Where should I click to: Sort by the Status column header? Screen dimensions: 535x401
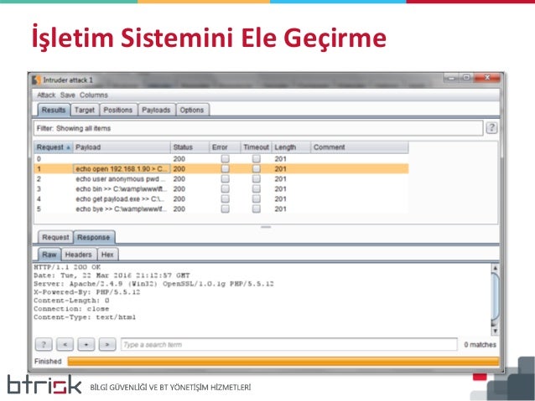click(x=190, y=147)
